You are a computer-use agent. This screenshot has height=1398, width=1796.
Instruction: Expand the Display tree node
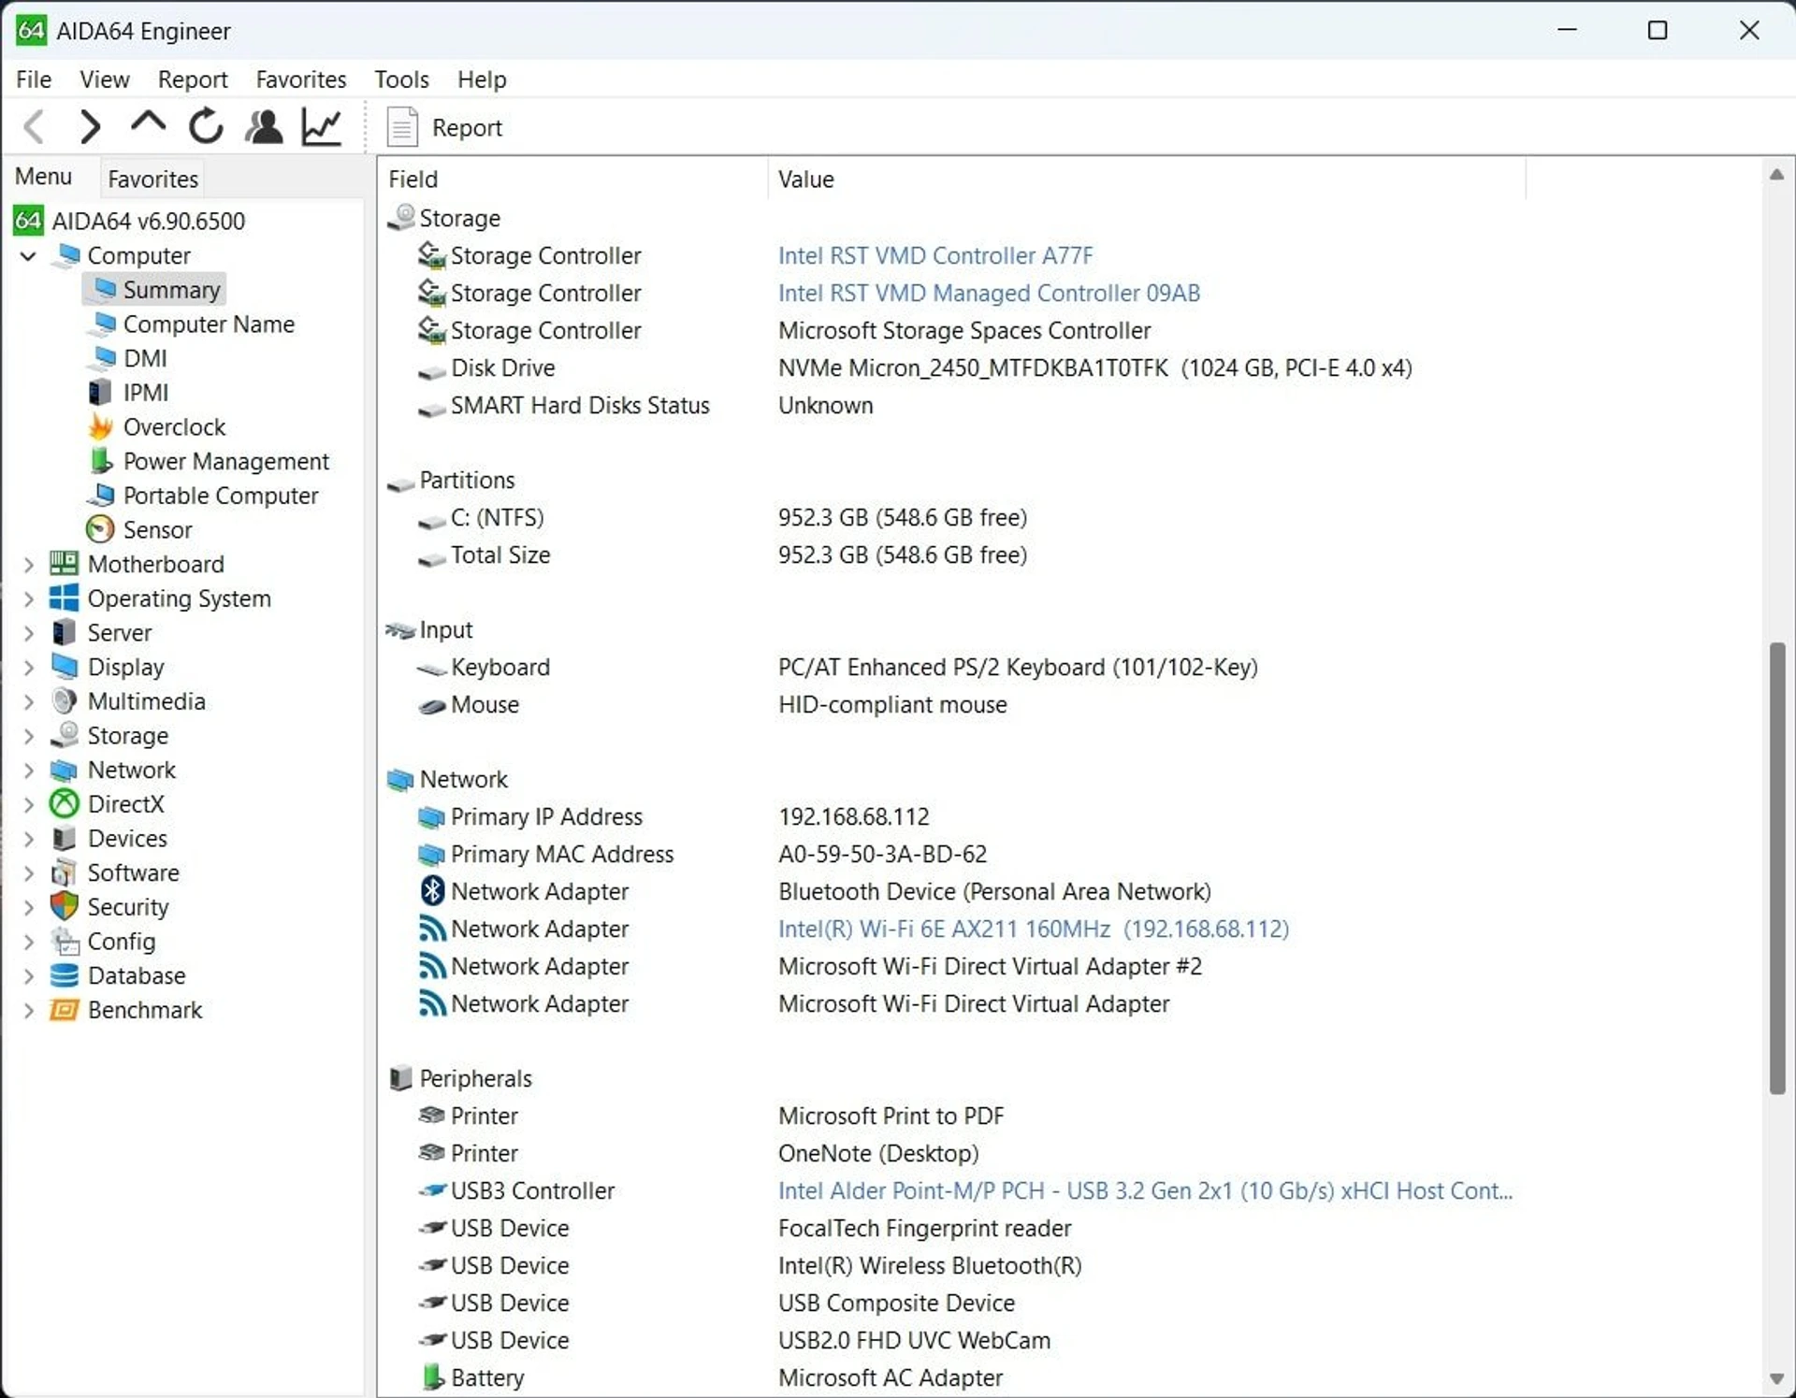29,667
